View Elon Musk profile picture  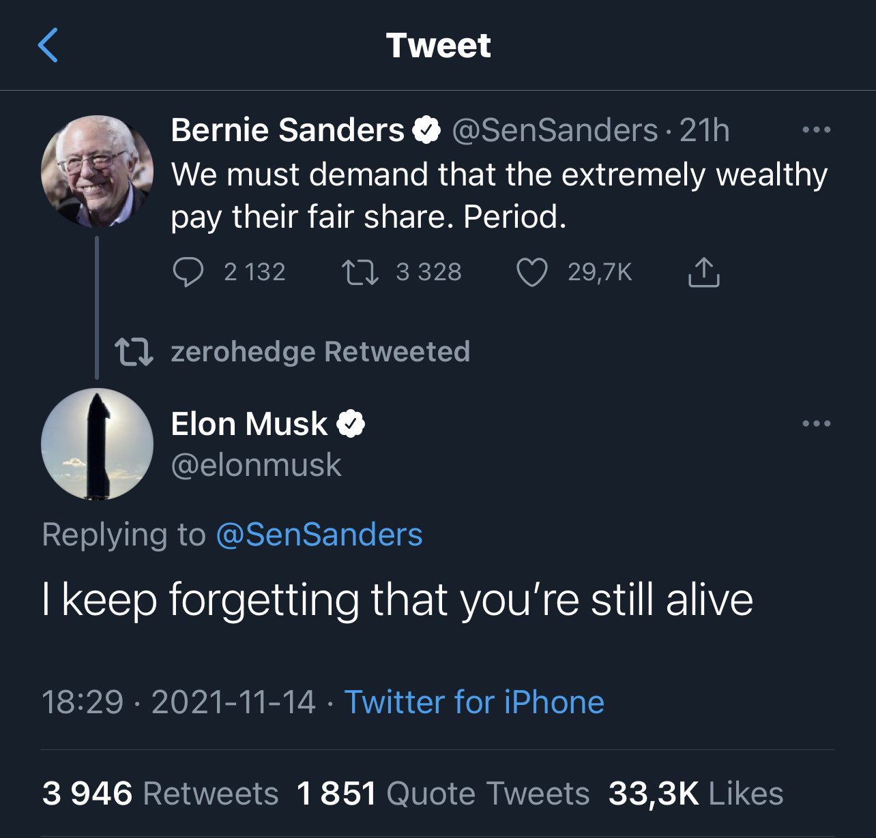(97, 445)
